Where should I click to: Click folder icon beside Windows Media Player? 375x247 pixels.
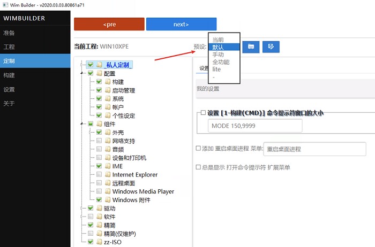[108, 191]
